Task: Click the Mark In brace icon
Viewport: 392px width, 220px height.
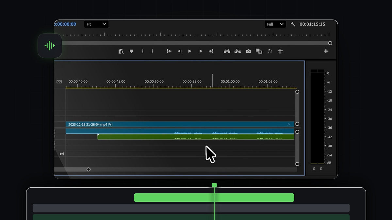Action: (142, 51)
